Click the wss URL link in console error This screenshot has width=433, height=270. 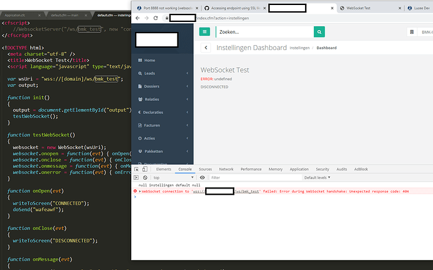(226, 191)
